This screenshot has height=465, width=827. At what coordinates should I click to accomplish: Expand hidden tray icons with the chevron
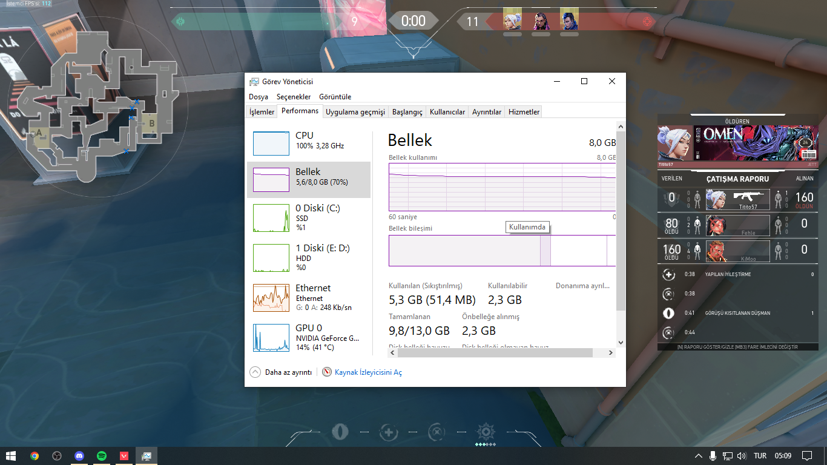(x=698, y=456)
